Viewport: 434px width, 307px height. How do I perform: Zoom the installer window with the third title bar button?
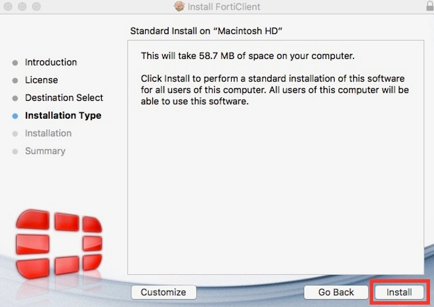click(x=35, y=7)
